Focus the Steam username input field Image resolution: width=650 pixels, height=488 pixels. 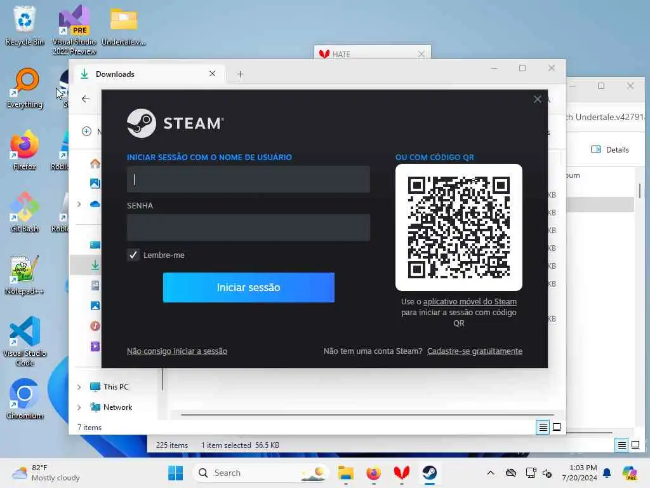point(248,179)
